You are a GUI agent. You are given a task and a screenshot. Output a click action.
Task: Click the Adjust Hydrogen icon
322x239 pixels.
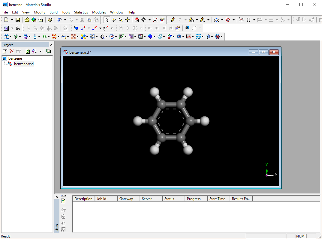pyautogui.click(x=248, y=20)
